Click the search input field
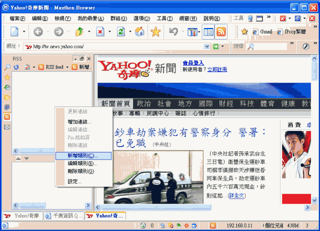Screen dimensions: 320x231 [266, 46]
